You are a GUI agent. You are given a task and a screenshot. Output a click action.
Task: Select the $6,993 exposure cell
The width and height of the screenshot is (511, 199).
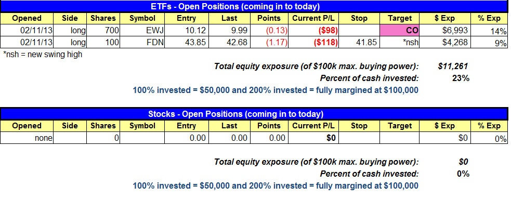pos(445,31)
